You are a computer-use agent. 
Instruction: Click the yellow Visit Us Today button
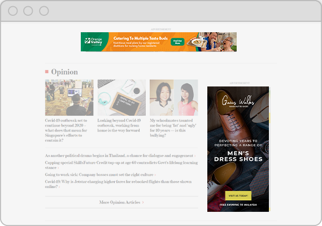pos(238,196)
